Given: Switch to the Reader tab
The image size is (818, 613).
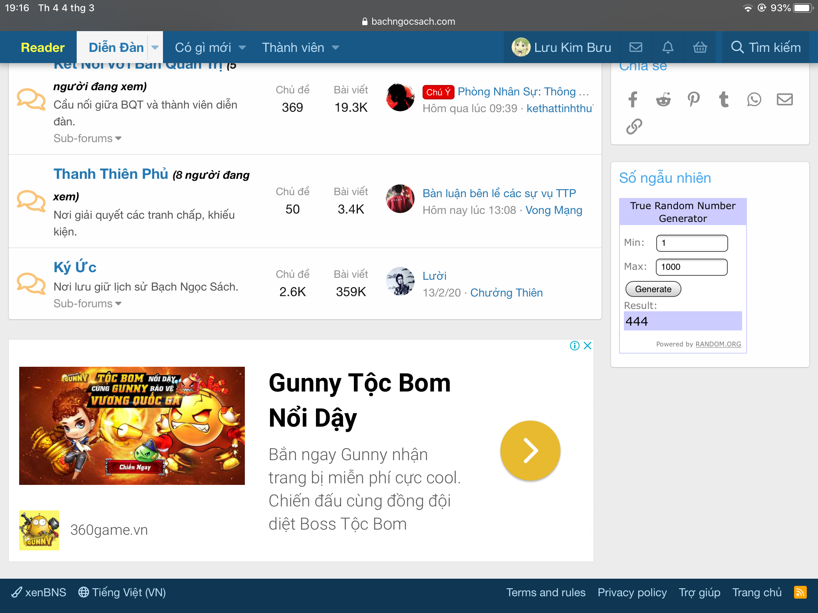Looking at the screenshot, I should pos(42,47).
